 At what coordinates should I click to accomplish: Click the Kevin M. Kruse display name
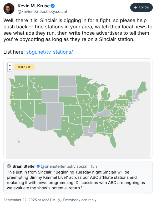click(x=34, y=6)
